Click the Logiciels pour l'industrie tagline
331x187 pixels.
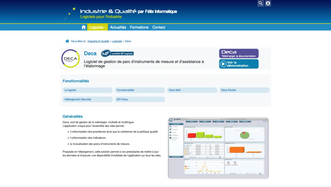(x=101, y=17)
